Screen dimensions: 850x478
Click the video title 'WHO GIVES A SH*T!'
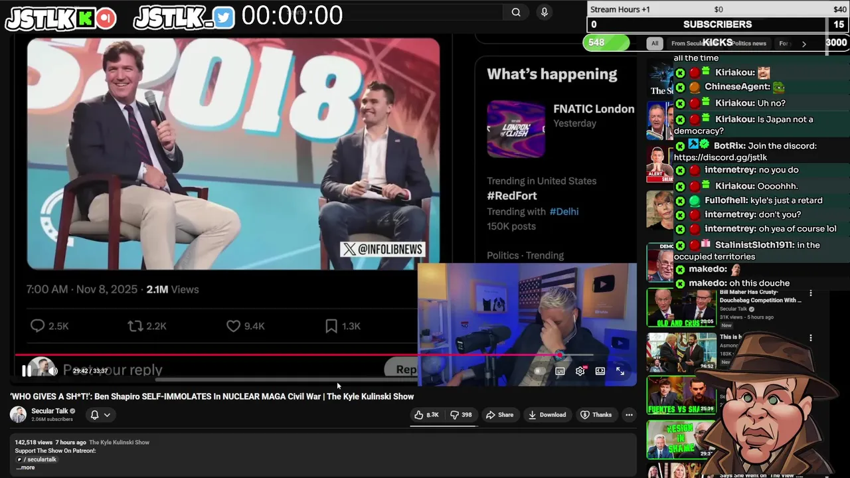tap(212, 396)
